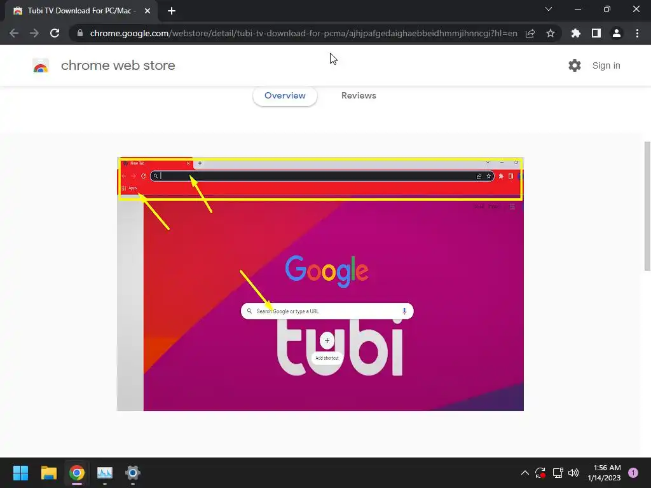The image size is (651, 488).
Task: Click Chrome icon in taskbar
Action: [x=77, y=473]
